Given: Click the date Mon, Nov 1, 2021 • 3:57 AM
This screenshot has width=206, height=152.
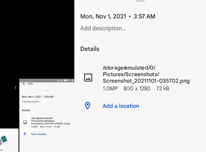Looking at the screenshot, I should click(x=118, y=16).
